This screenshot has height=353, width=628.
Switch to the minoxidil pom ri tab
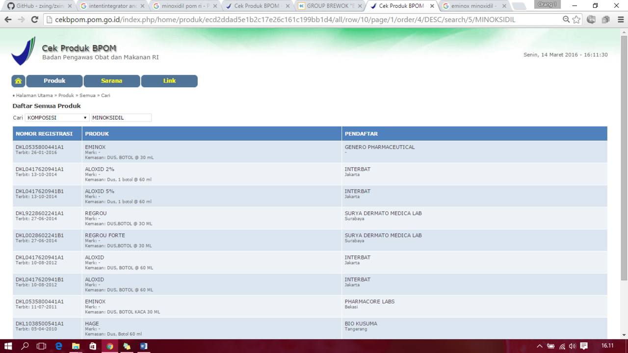184,6
